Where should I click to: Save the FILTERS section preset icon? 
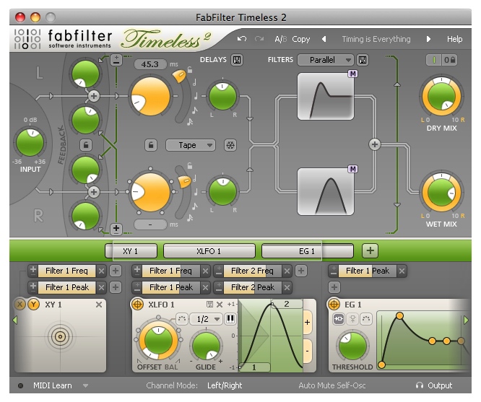[x=363, y=60]
